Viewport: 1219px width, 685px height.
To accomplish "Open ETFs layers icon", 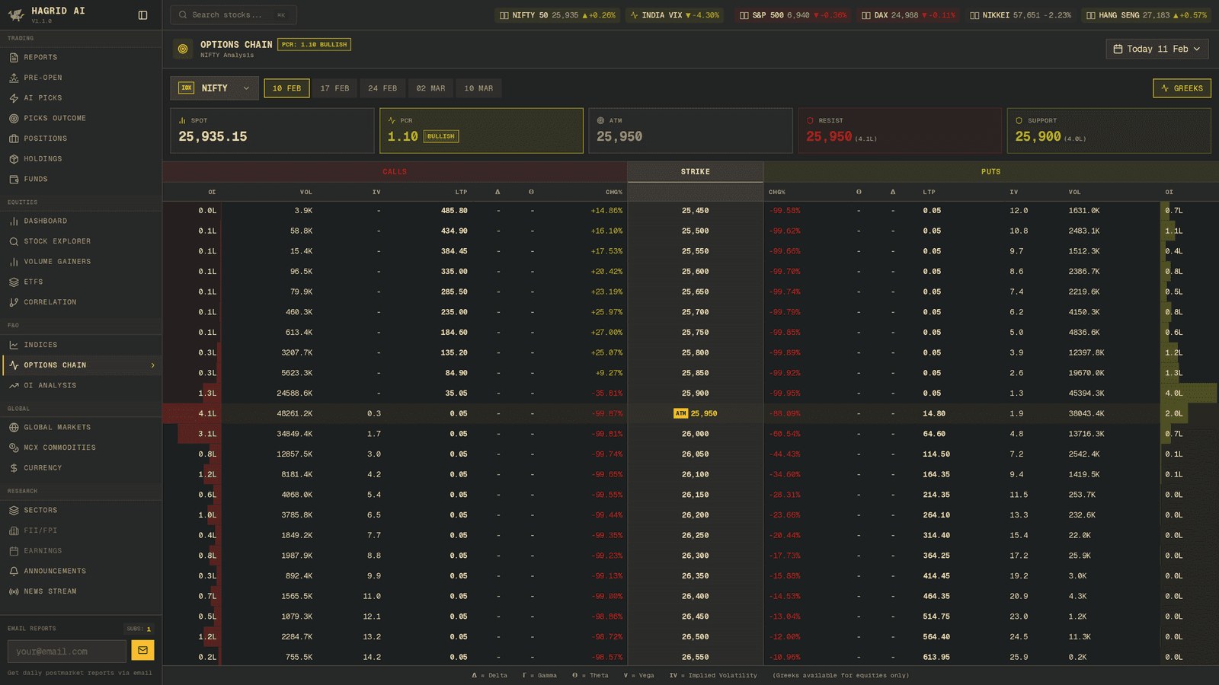I will click(x=14, y=282).
